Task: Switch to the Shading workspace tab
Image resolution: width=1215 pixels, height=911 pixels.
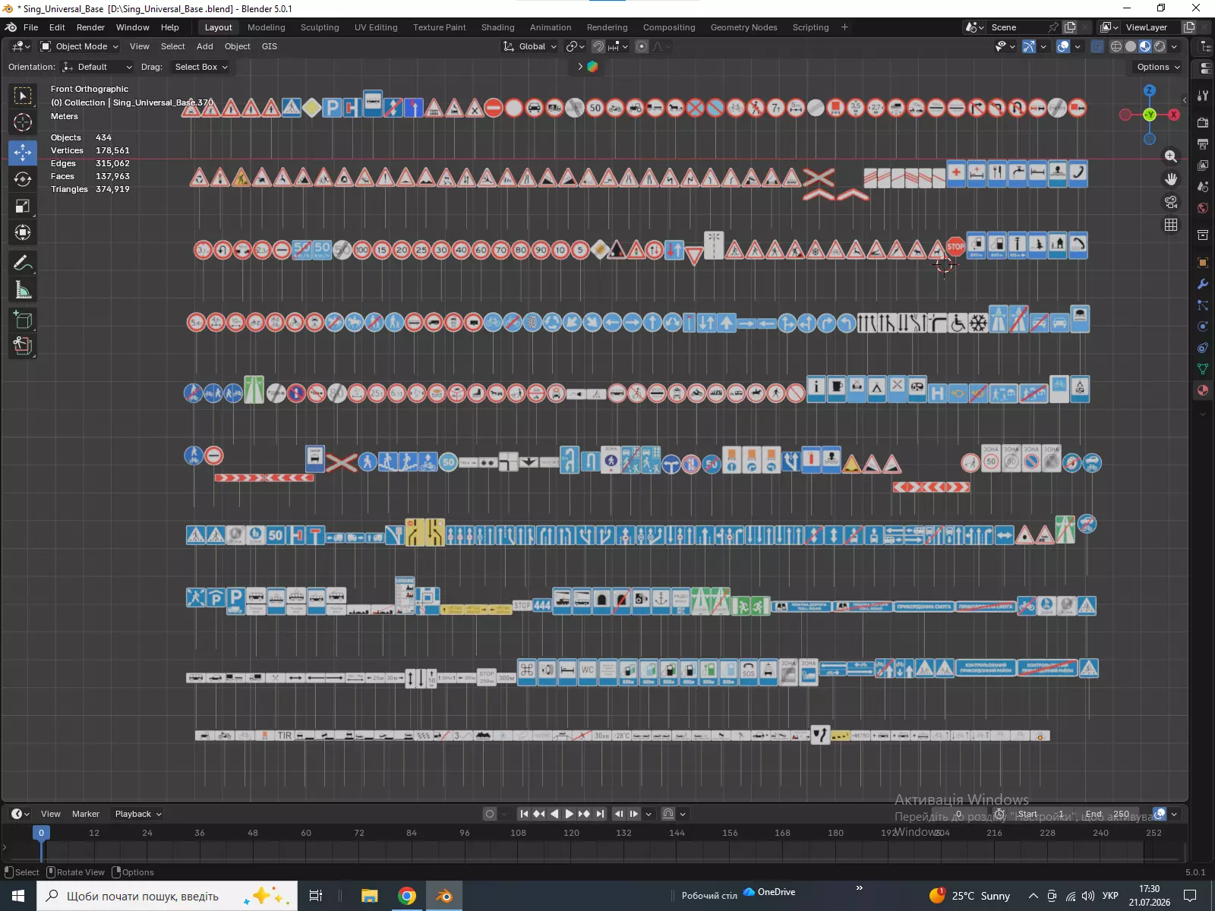Action: [498, 27]
